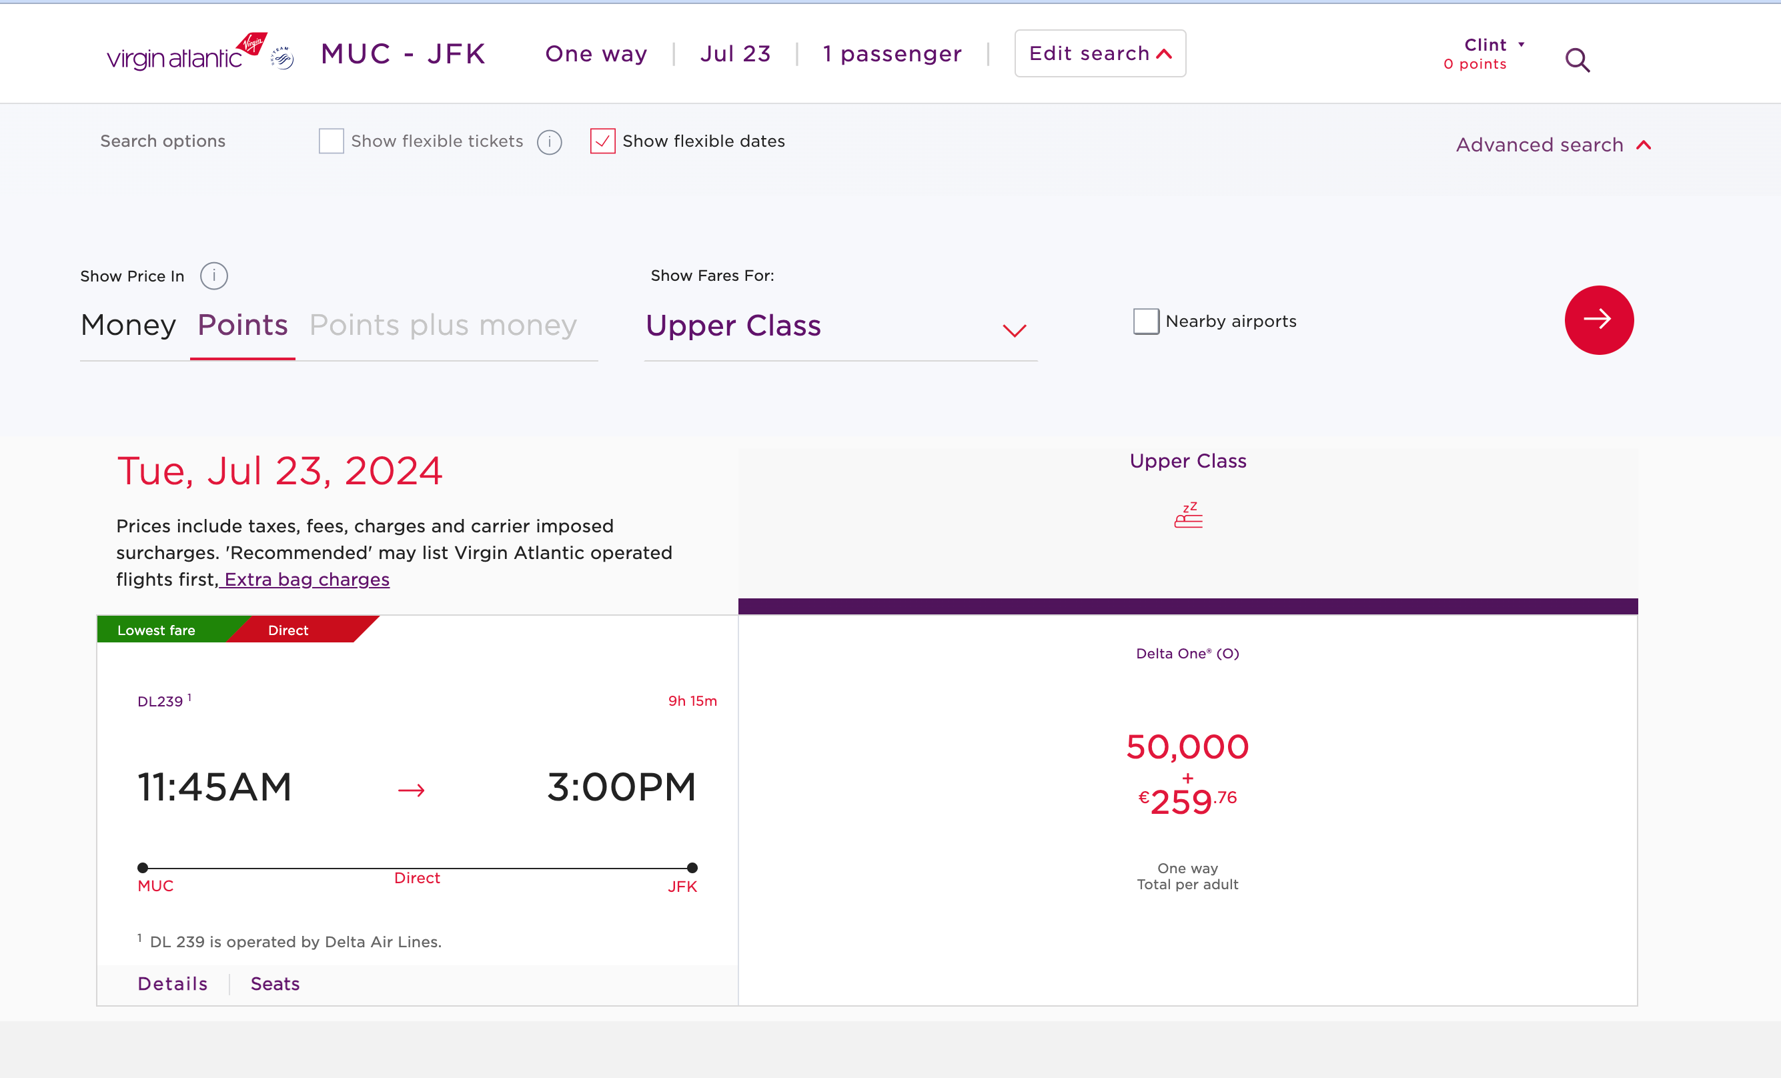Viewport: 1781px width, 1078px height.
Task: Click the Extra bag charges link
Action: [x=306, y=579]
